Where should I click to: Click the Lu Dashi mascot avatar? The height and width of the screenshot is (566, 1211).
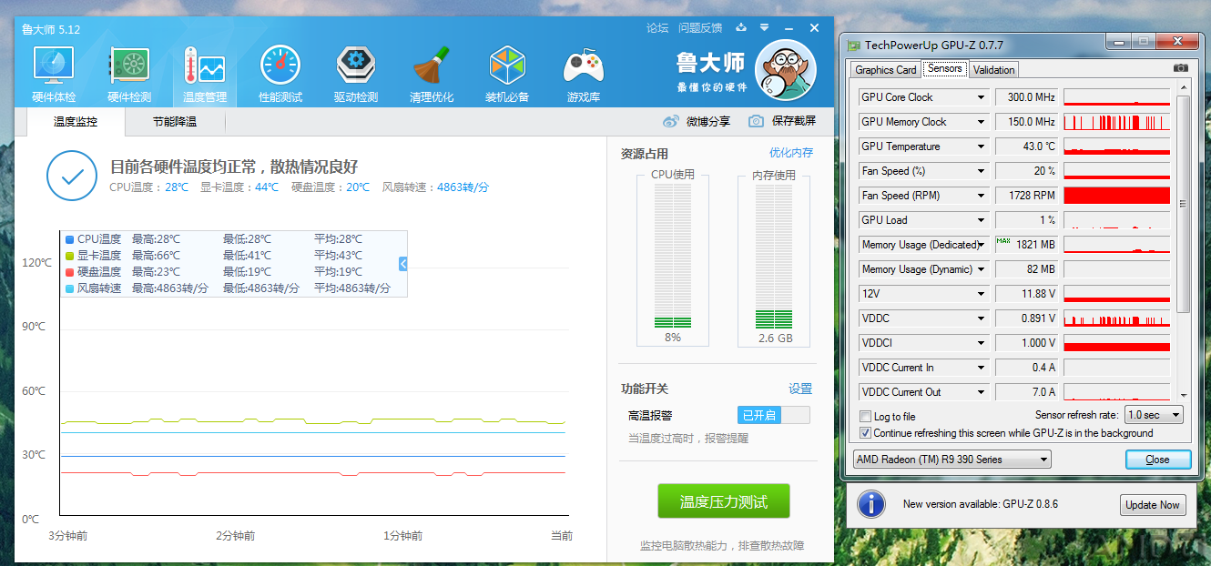(785, 71)
